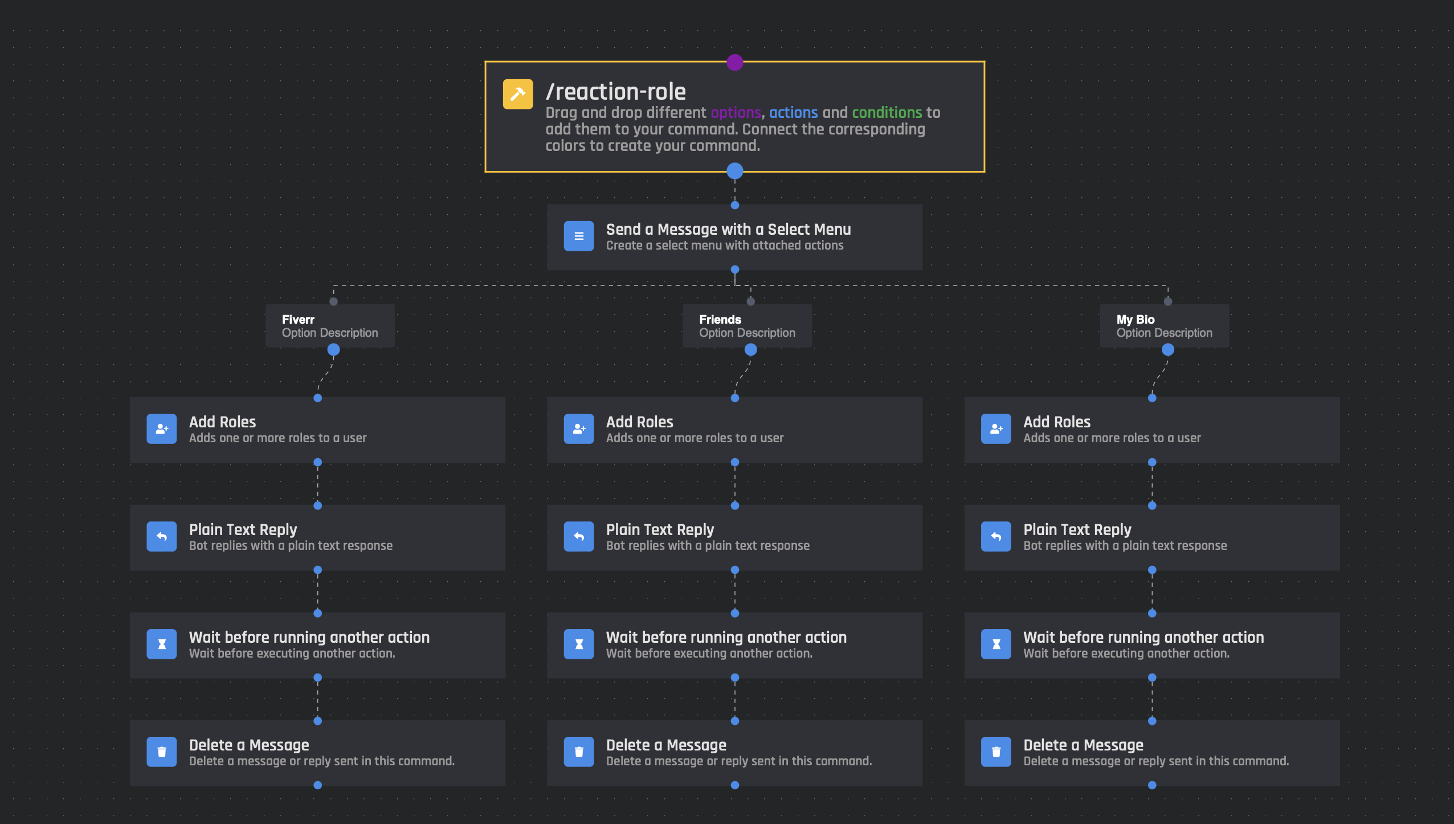This screenshot has width=1454, height=824.
Task: Click the grey connector dot above My Bio
Action: (1168, 301)
